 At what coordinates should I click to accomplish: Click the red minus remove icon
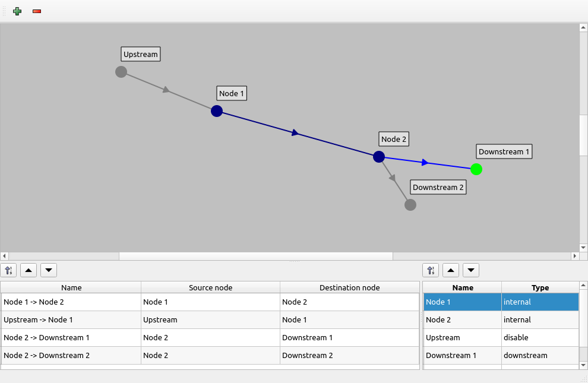tap(37, 11)
